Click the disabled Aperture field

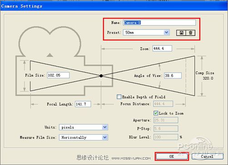click(x=166, y=120)
